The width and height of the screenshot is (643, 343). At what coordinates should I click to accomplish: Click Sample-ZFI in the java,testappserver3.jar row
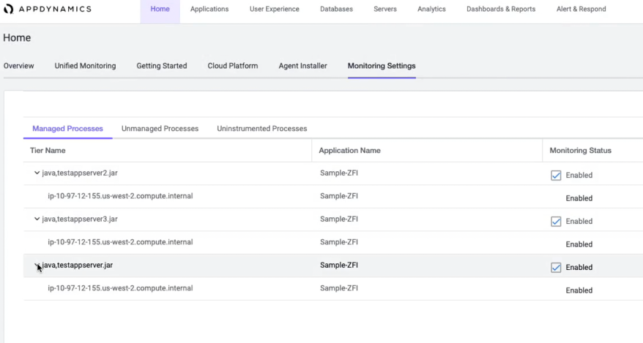339,219
